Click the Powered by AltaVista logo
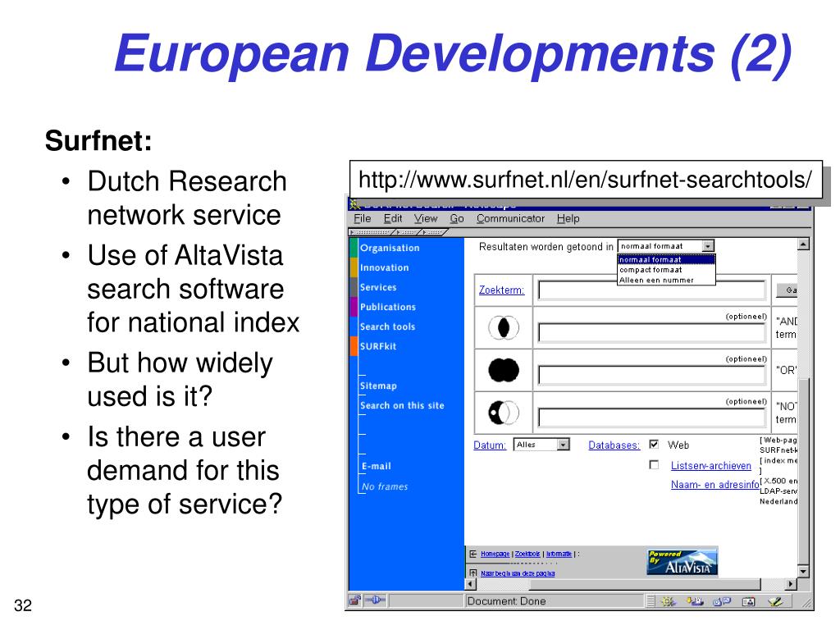 682,562
